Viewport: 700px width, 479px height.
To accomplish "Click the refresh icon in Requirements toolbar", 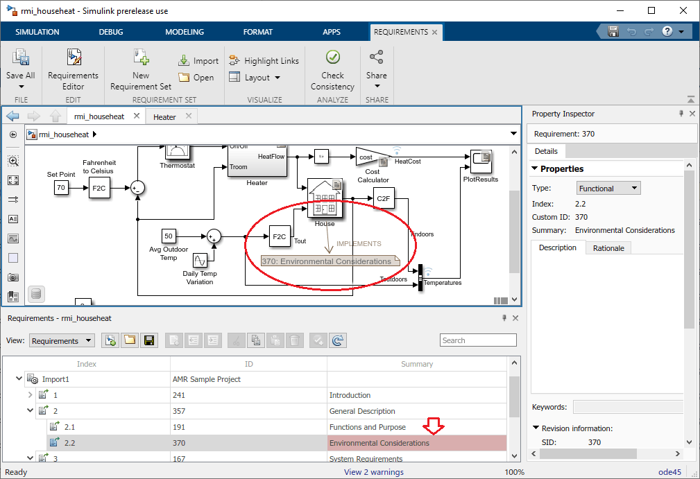I will 338,340.
